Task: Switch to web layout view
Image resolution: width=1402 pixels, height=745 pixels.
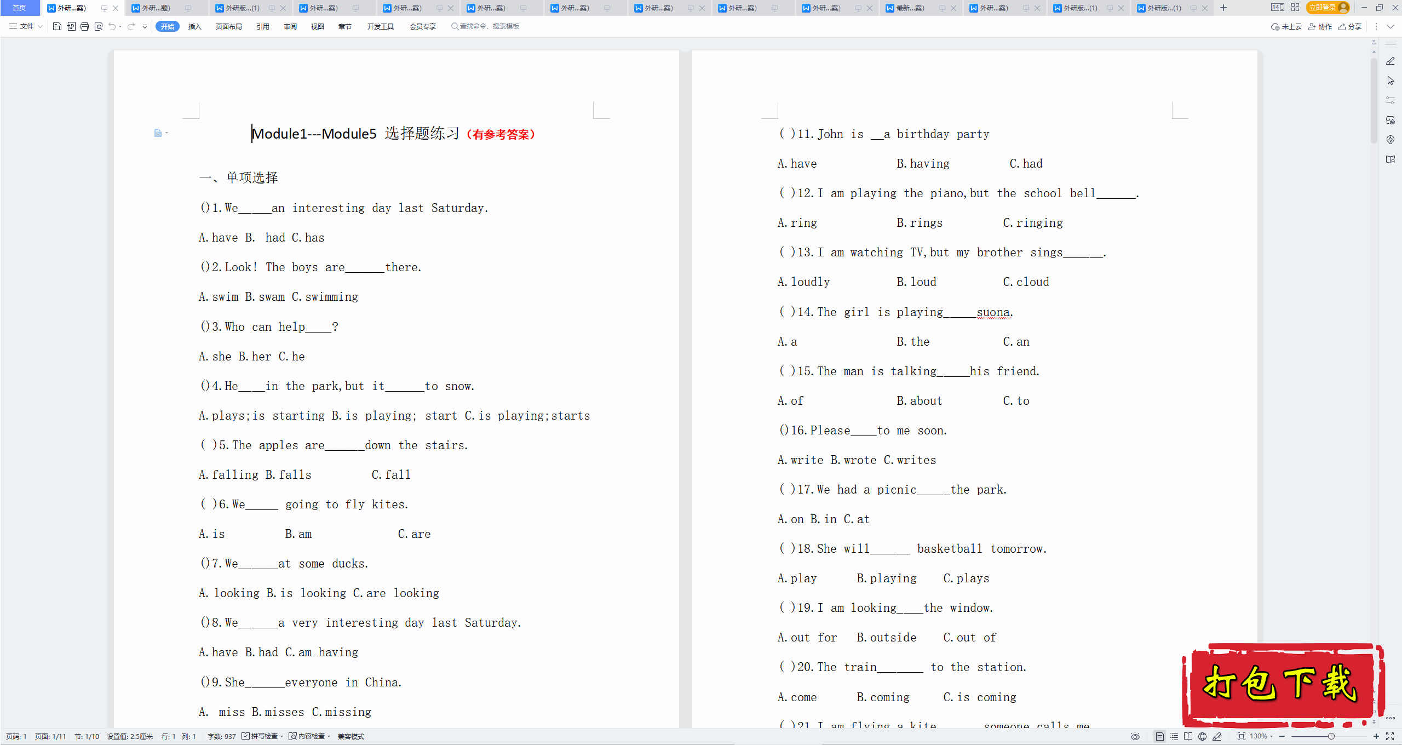Action: tap(1202, 736)
